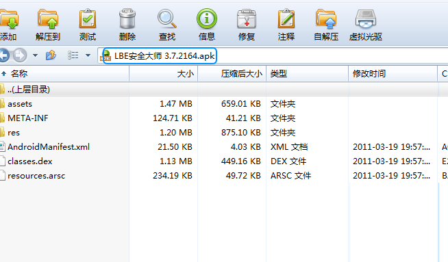Open the 查找 (Find) magnifier tool
The width and height of the screenshot is (448, 262).
tap(167, 19)
